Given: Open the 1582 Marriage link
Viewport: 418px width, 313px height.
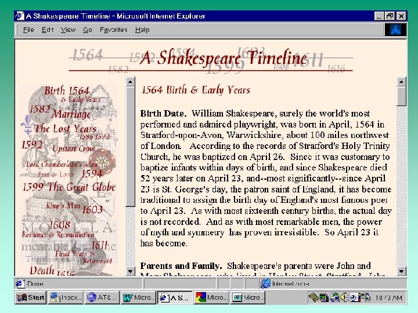Looking at the screenshot, I should tap(60, 112).
